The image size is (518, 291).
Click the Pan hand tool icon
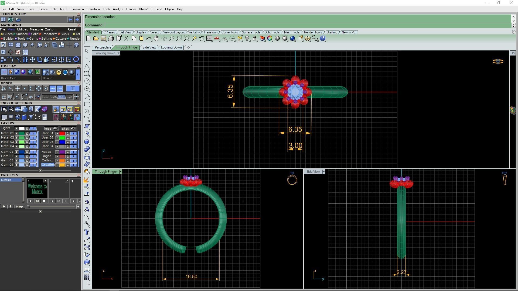pos(156,39)
